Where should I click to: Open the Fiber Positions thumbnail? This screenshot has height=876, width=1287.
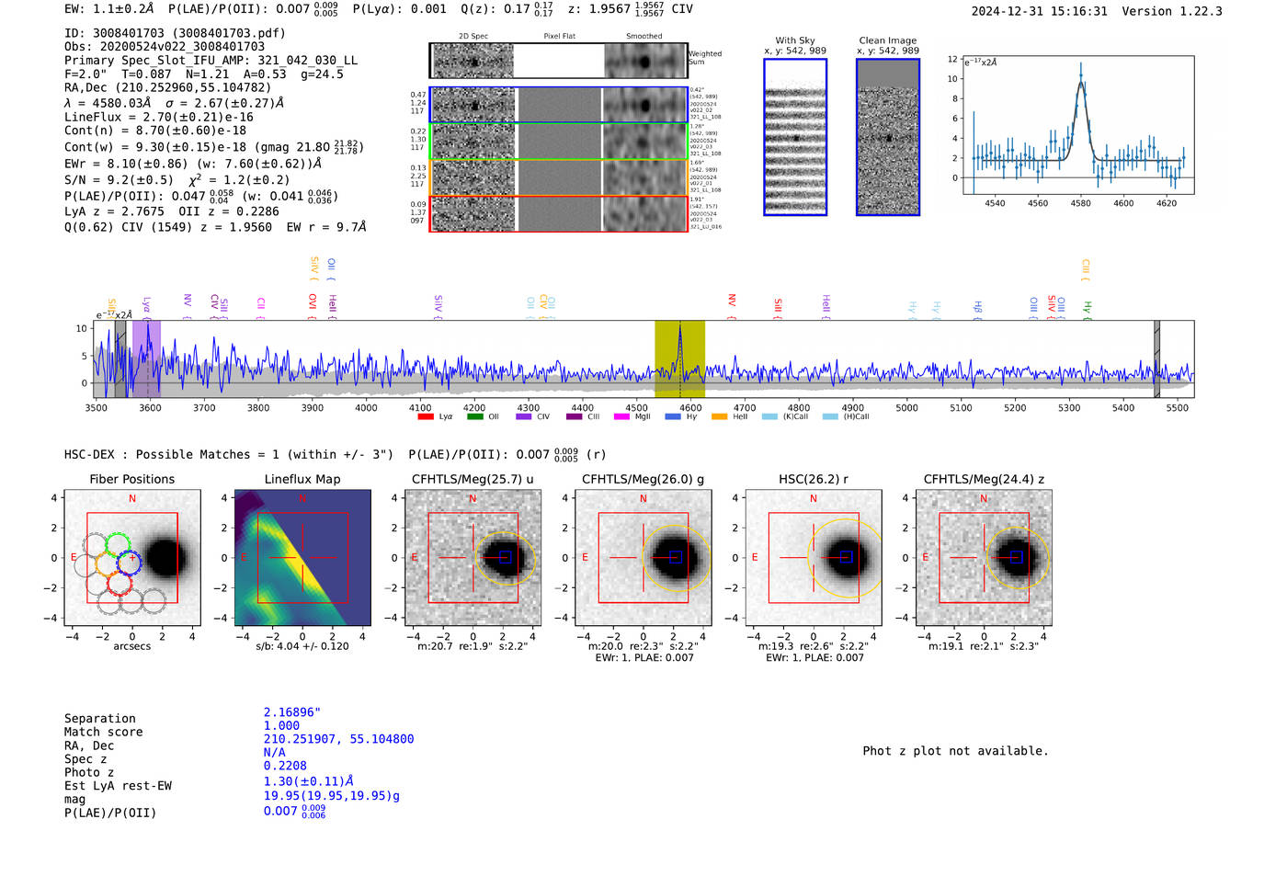pos(132,557)
